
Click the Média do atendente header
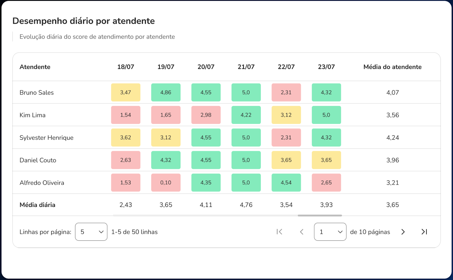click(392, 67)
